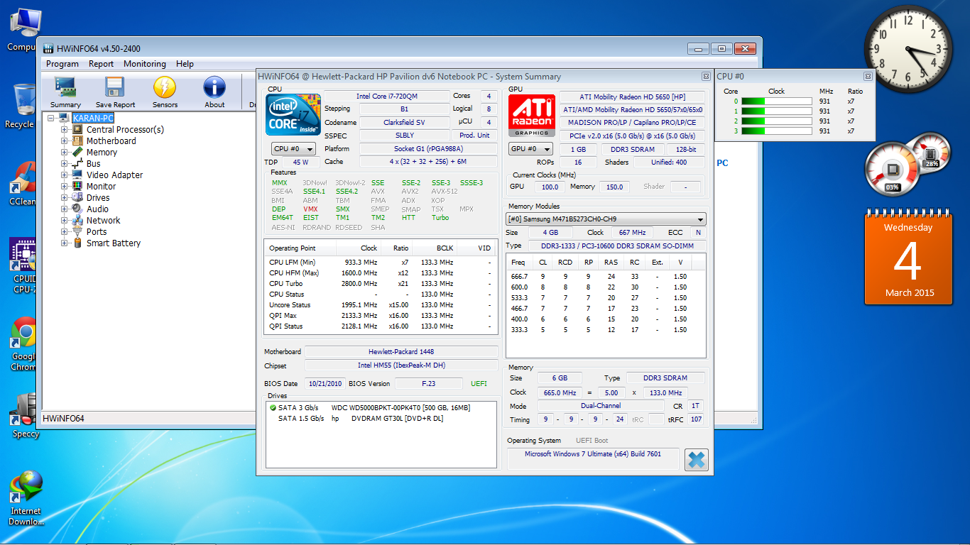Open the Monitoring menu
970x545 pixels.
tap(145, 64)
